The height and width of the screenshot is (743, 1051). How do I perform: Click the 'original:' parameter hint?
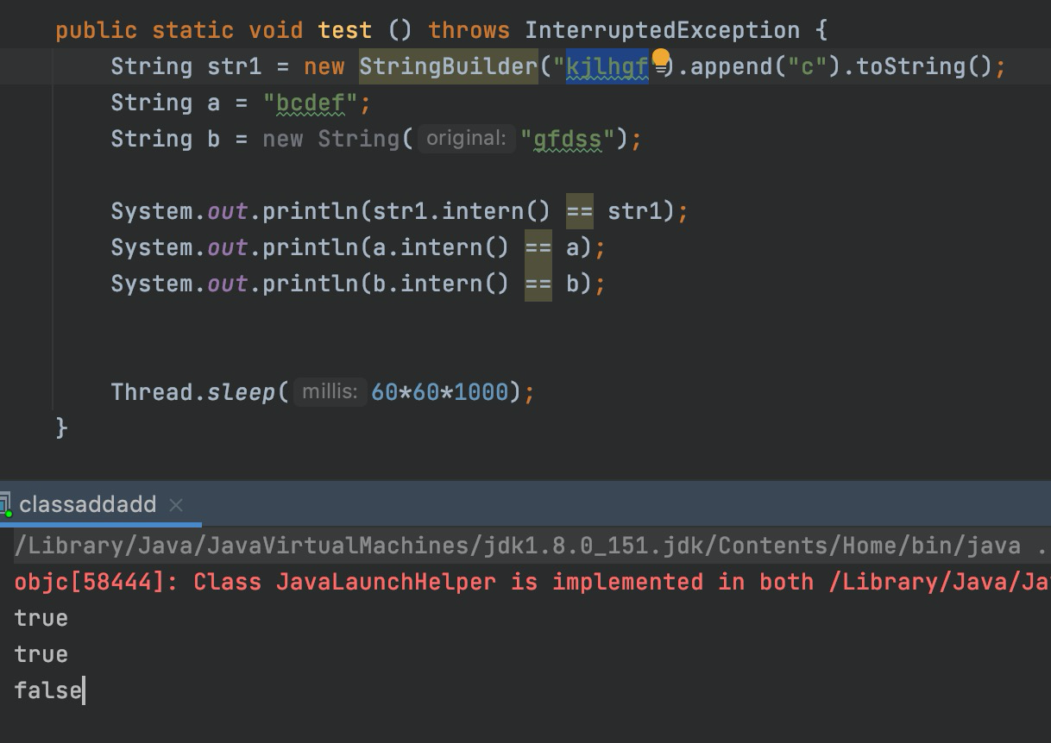466,138
